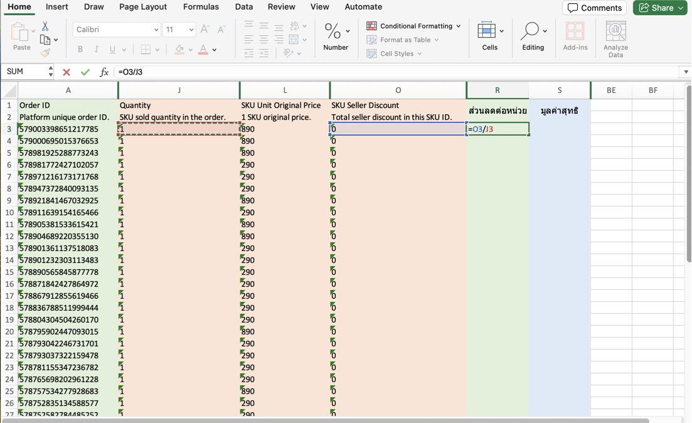
Task: Toggle Underline formatting
Action: 112,50
